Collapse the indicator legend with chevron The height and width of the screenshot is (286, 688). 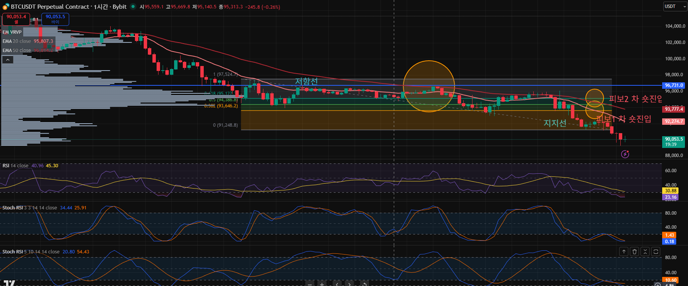coord(8,60)
